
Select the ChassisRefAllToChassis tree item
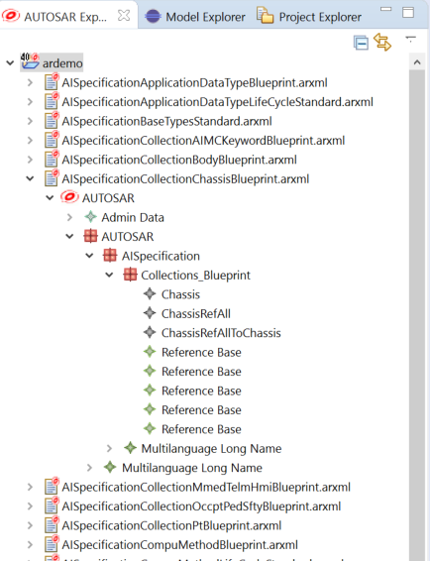(x=221, y=333)
